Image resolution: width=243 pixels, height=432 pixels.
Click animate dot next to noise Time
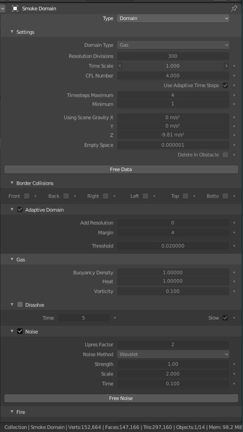(x=234, y=384)
